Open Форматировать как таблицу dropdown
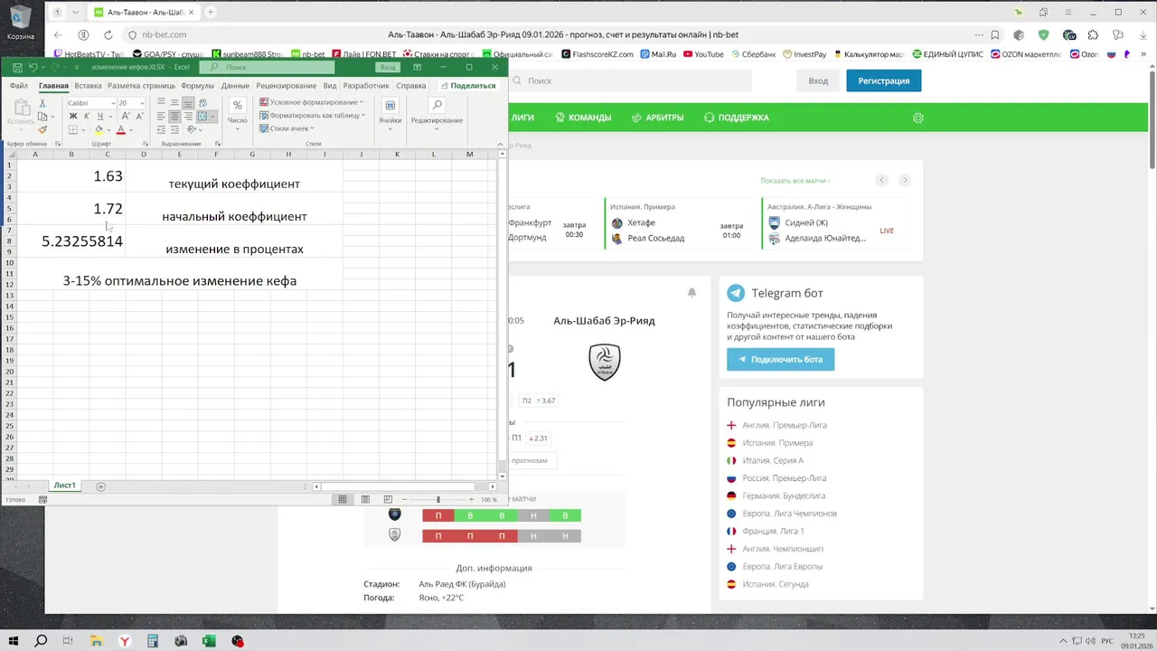 (312, 116)
